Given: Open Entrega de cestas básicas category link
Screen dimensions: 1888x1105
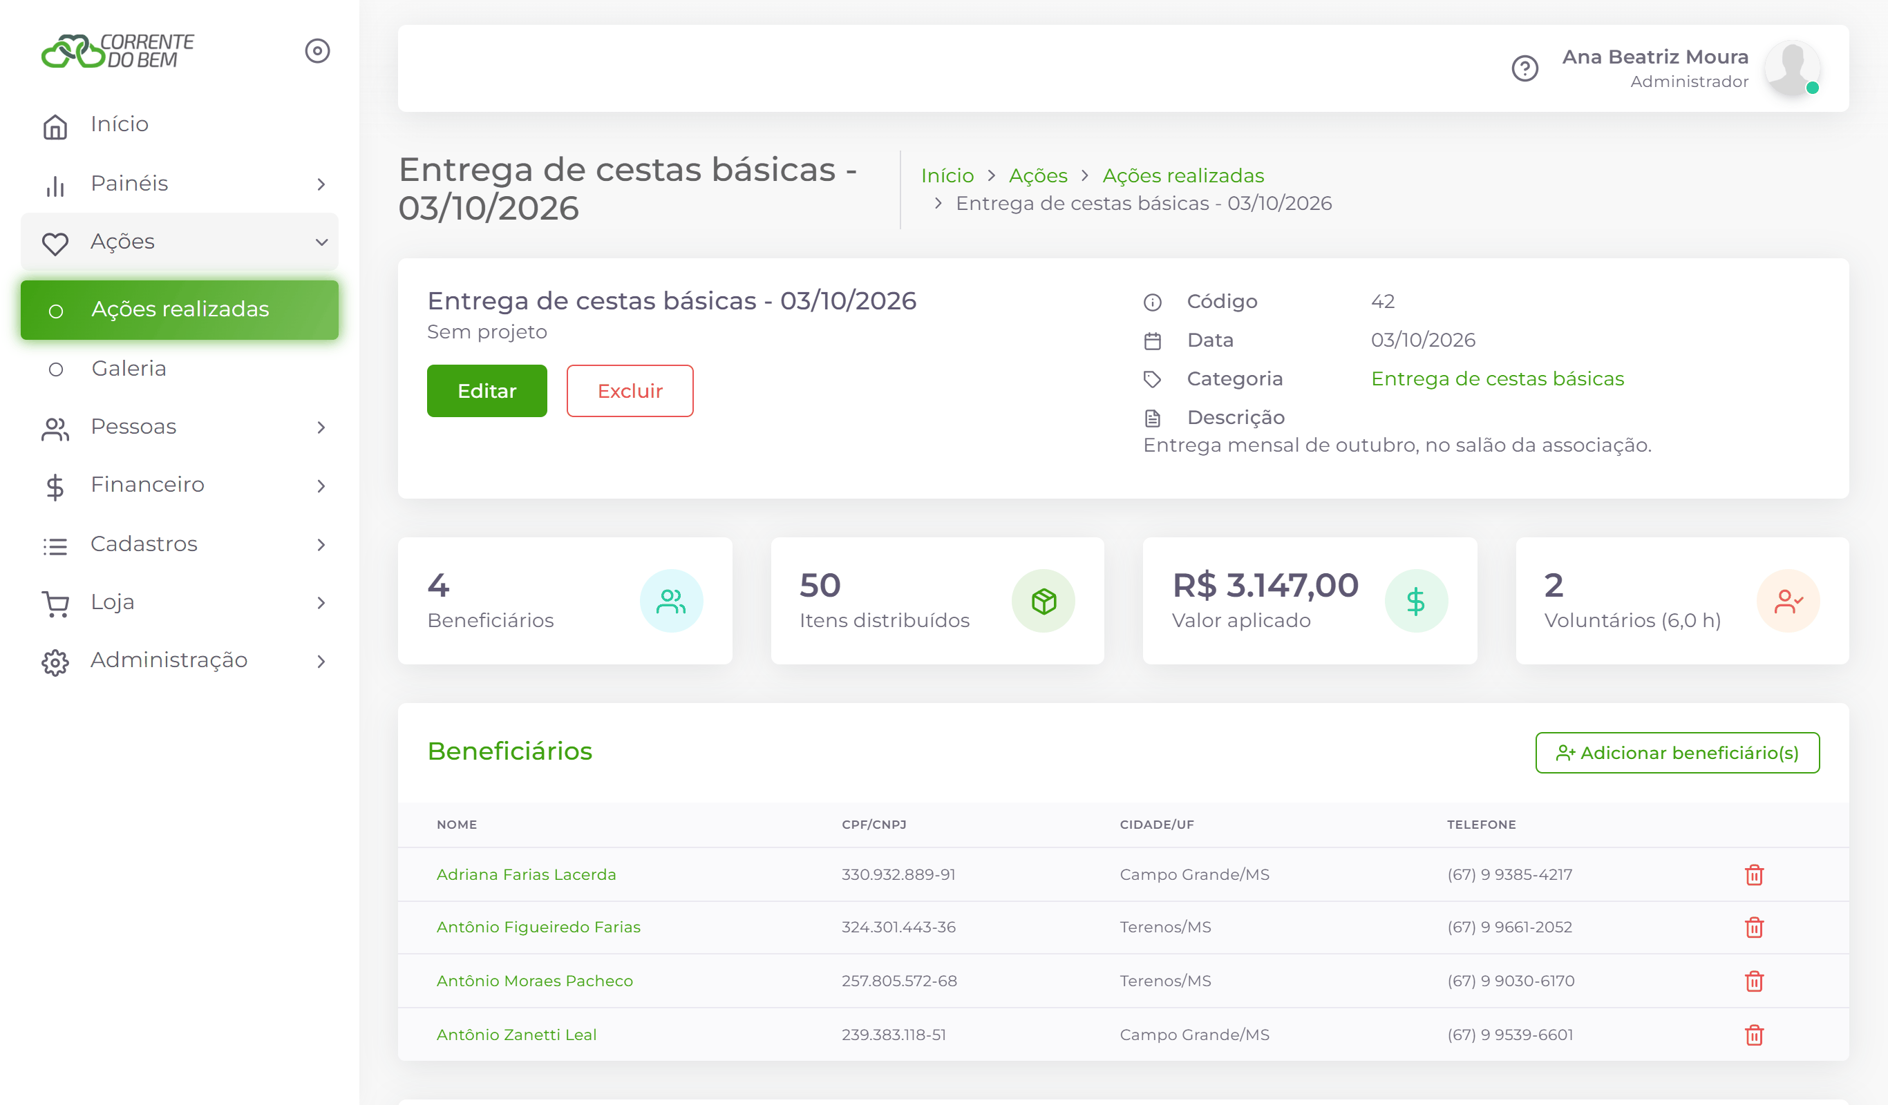Looking at the screenshot, I should (x=1497, y=379).
